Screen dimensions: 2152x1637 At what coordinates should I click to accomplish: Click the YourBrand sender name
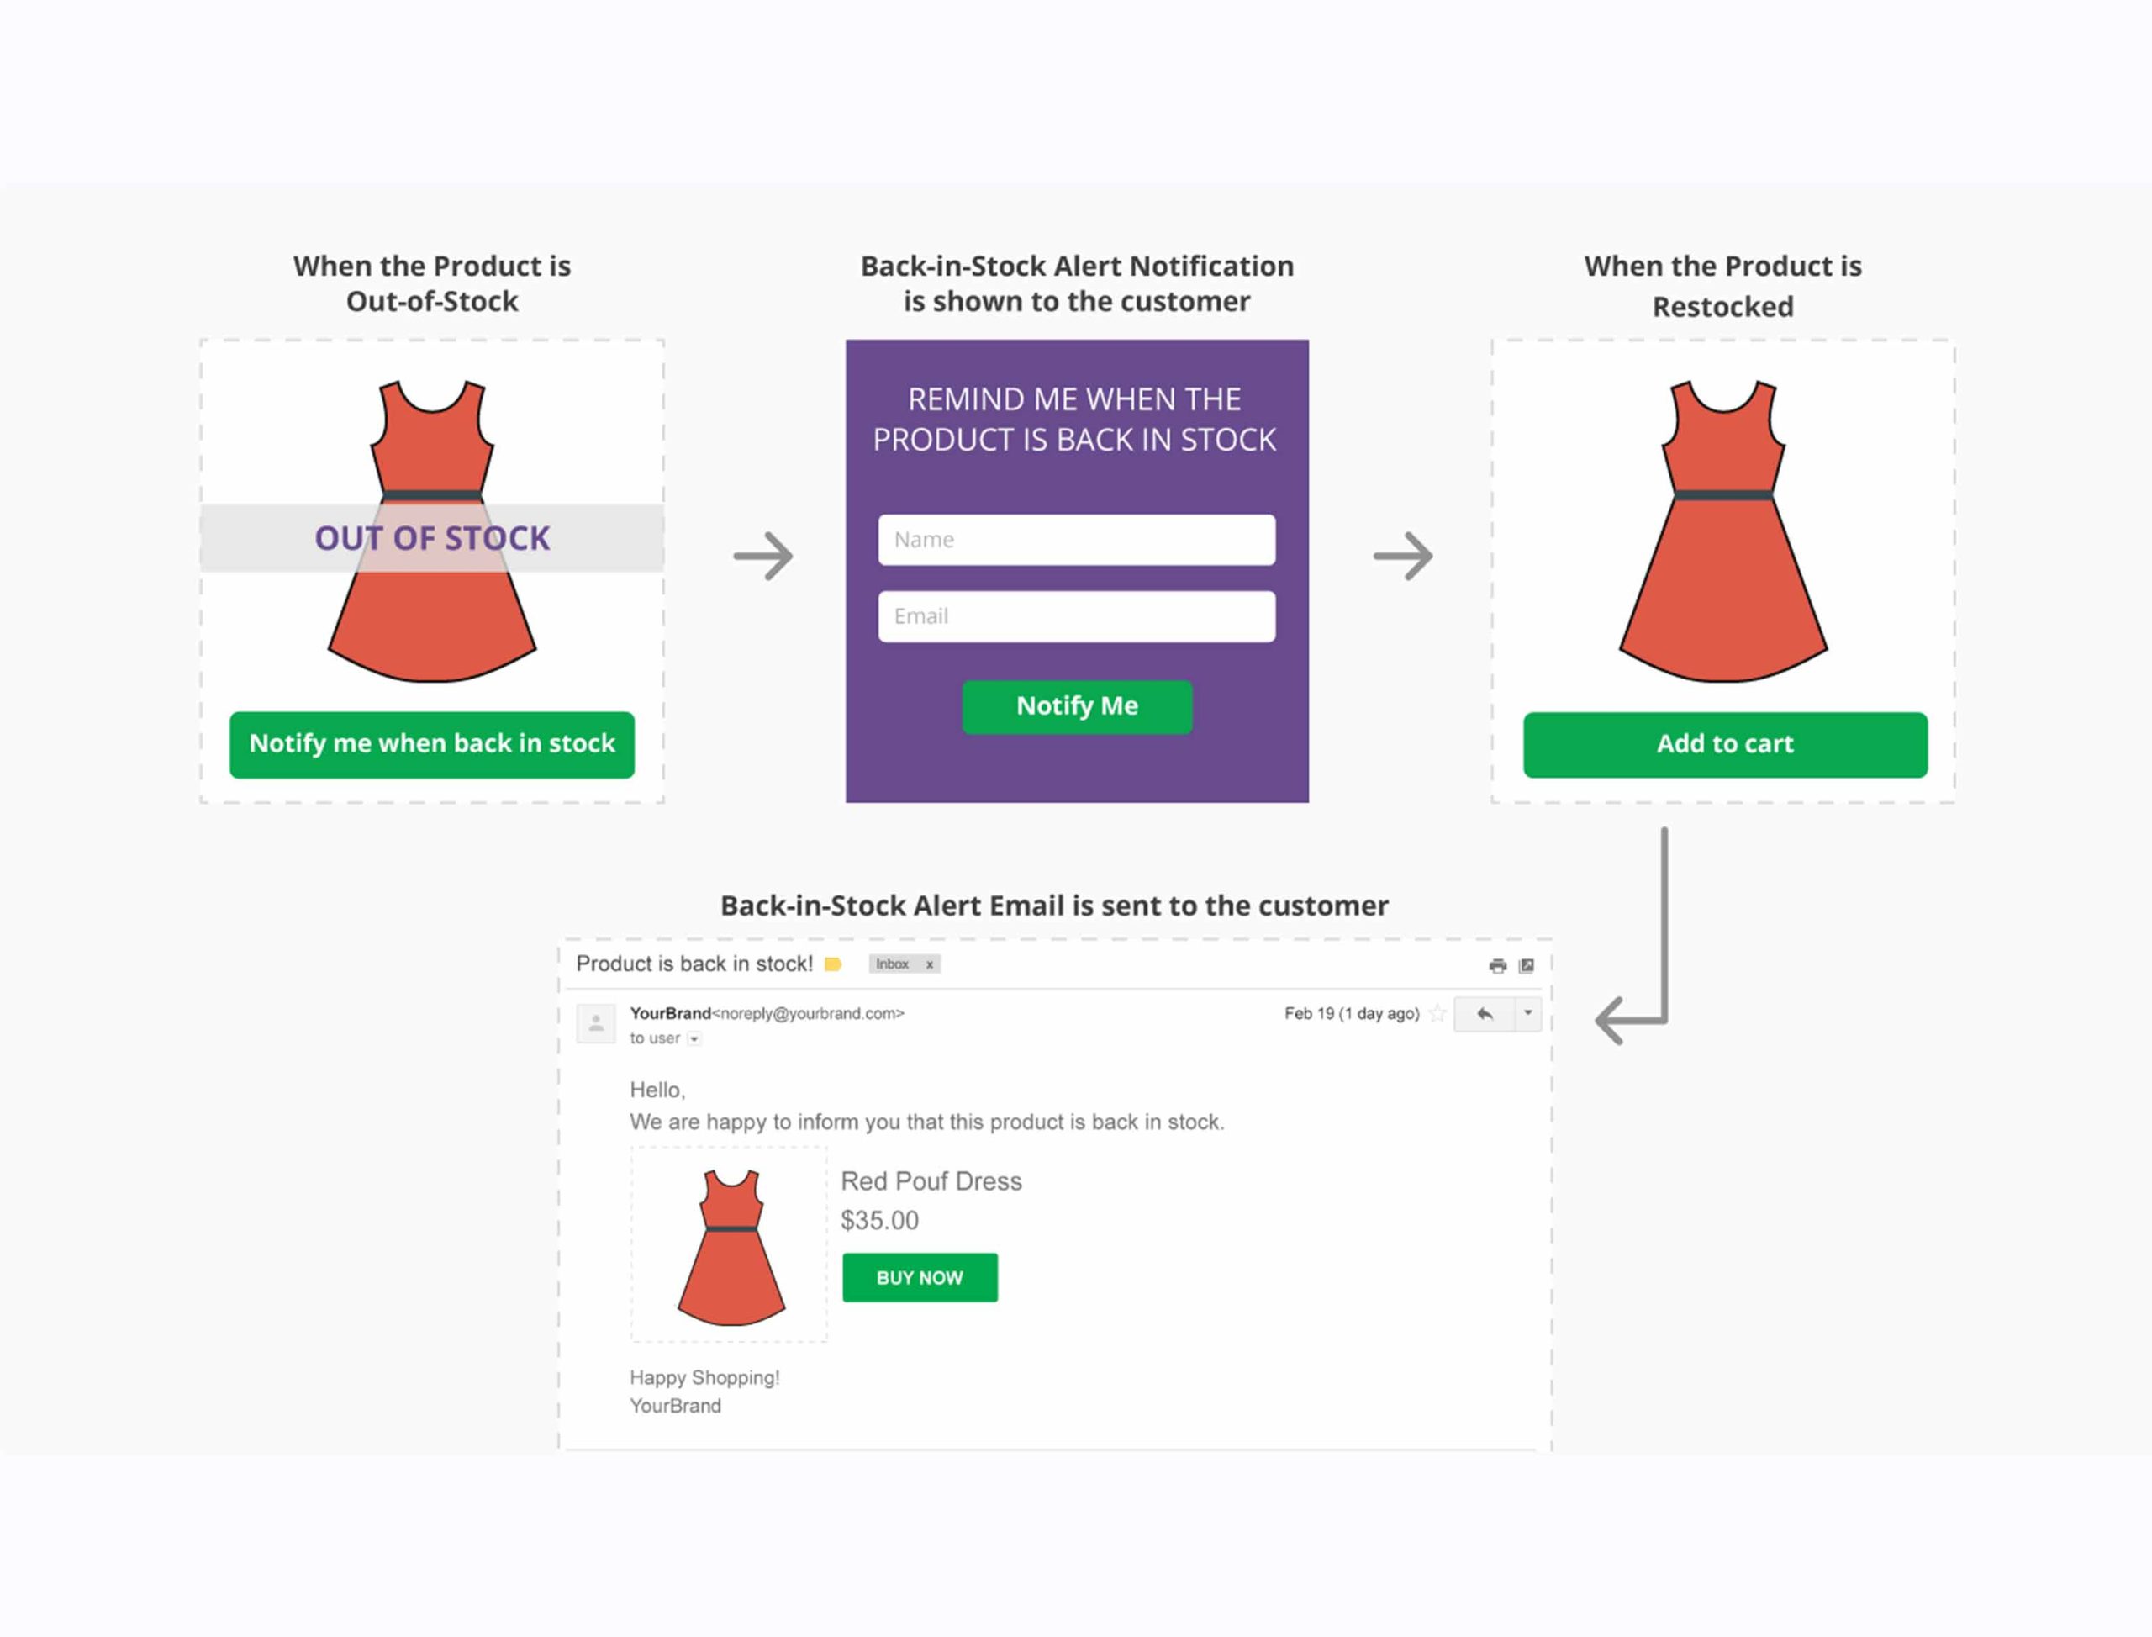670,1013
